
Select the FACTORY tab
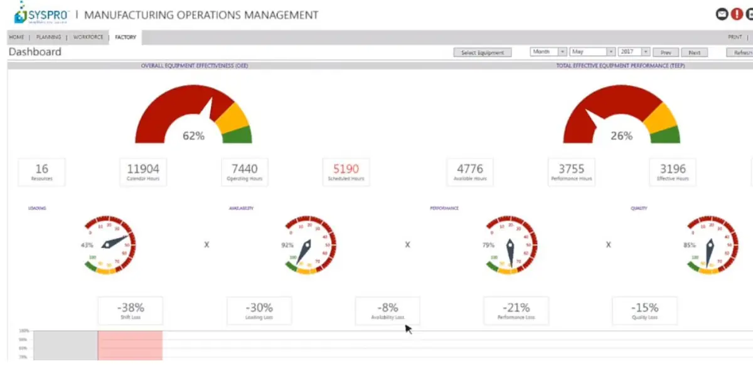[x=125, y=38]
